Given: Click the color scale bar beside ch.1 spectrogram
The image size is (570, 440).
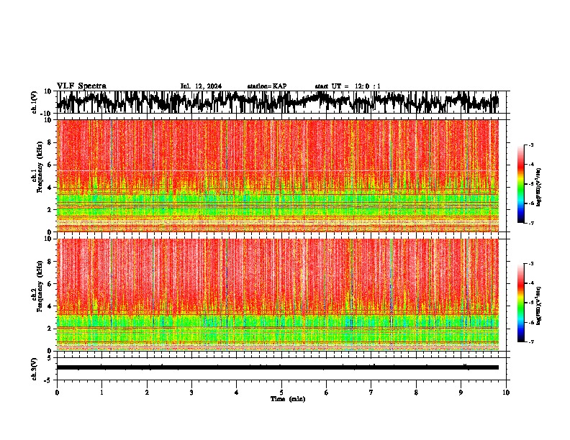Looking at the screenshot, I should coord(521,184).
